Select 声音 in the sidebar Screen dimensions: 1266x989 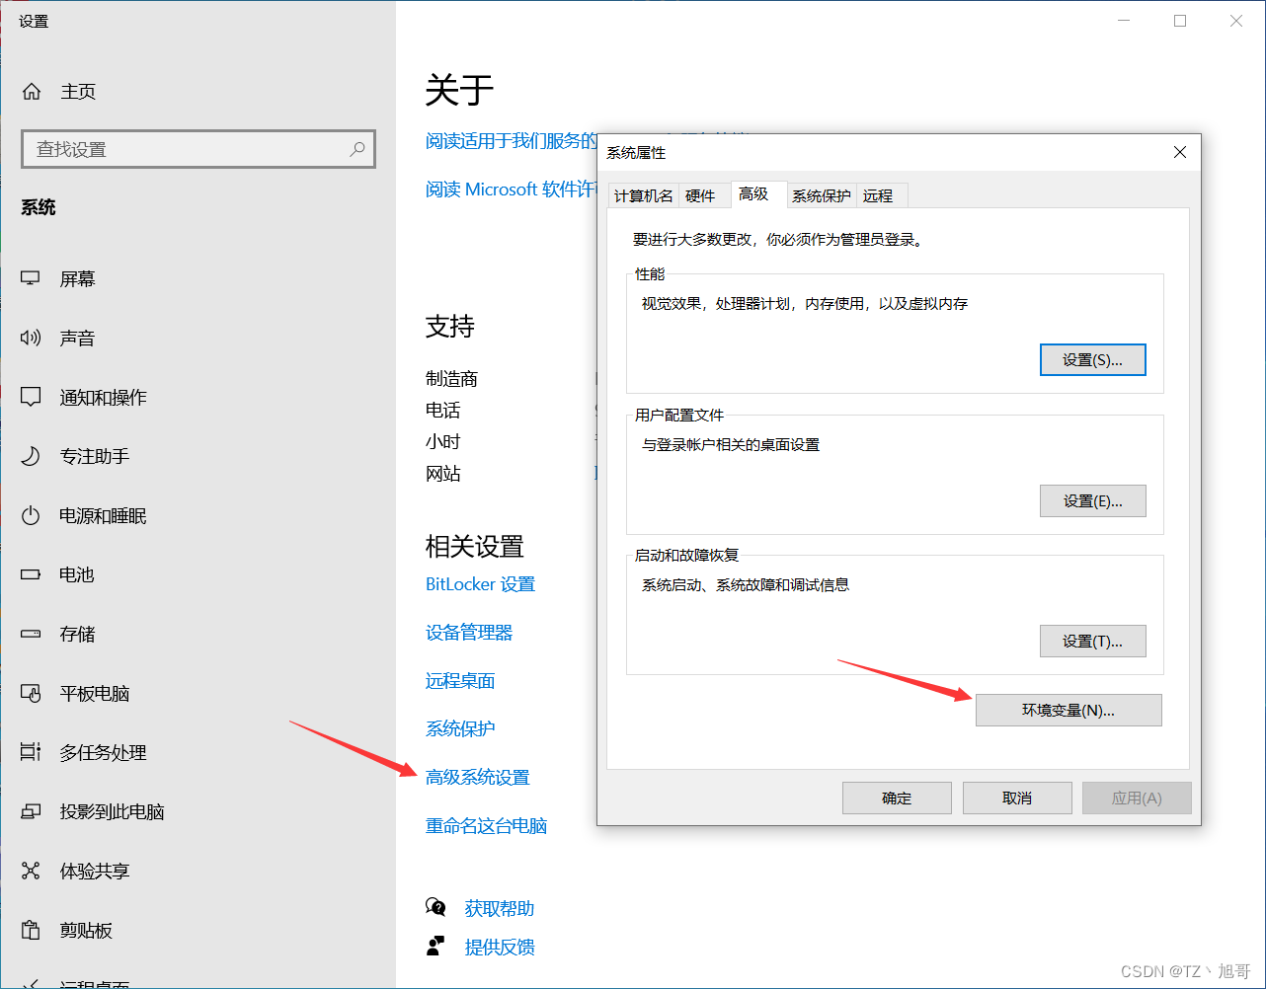(78, 339)
